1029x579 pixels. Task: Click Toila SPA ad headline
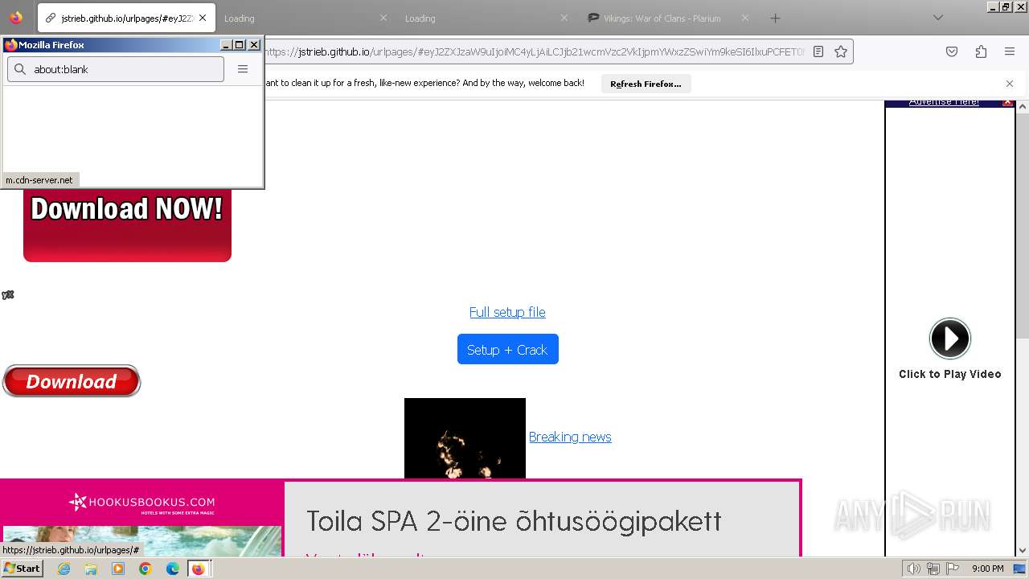514,521
